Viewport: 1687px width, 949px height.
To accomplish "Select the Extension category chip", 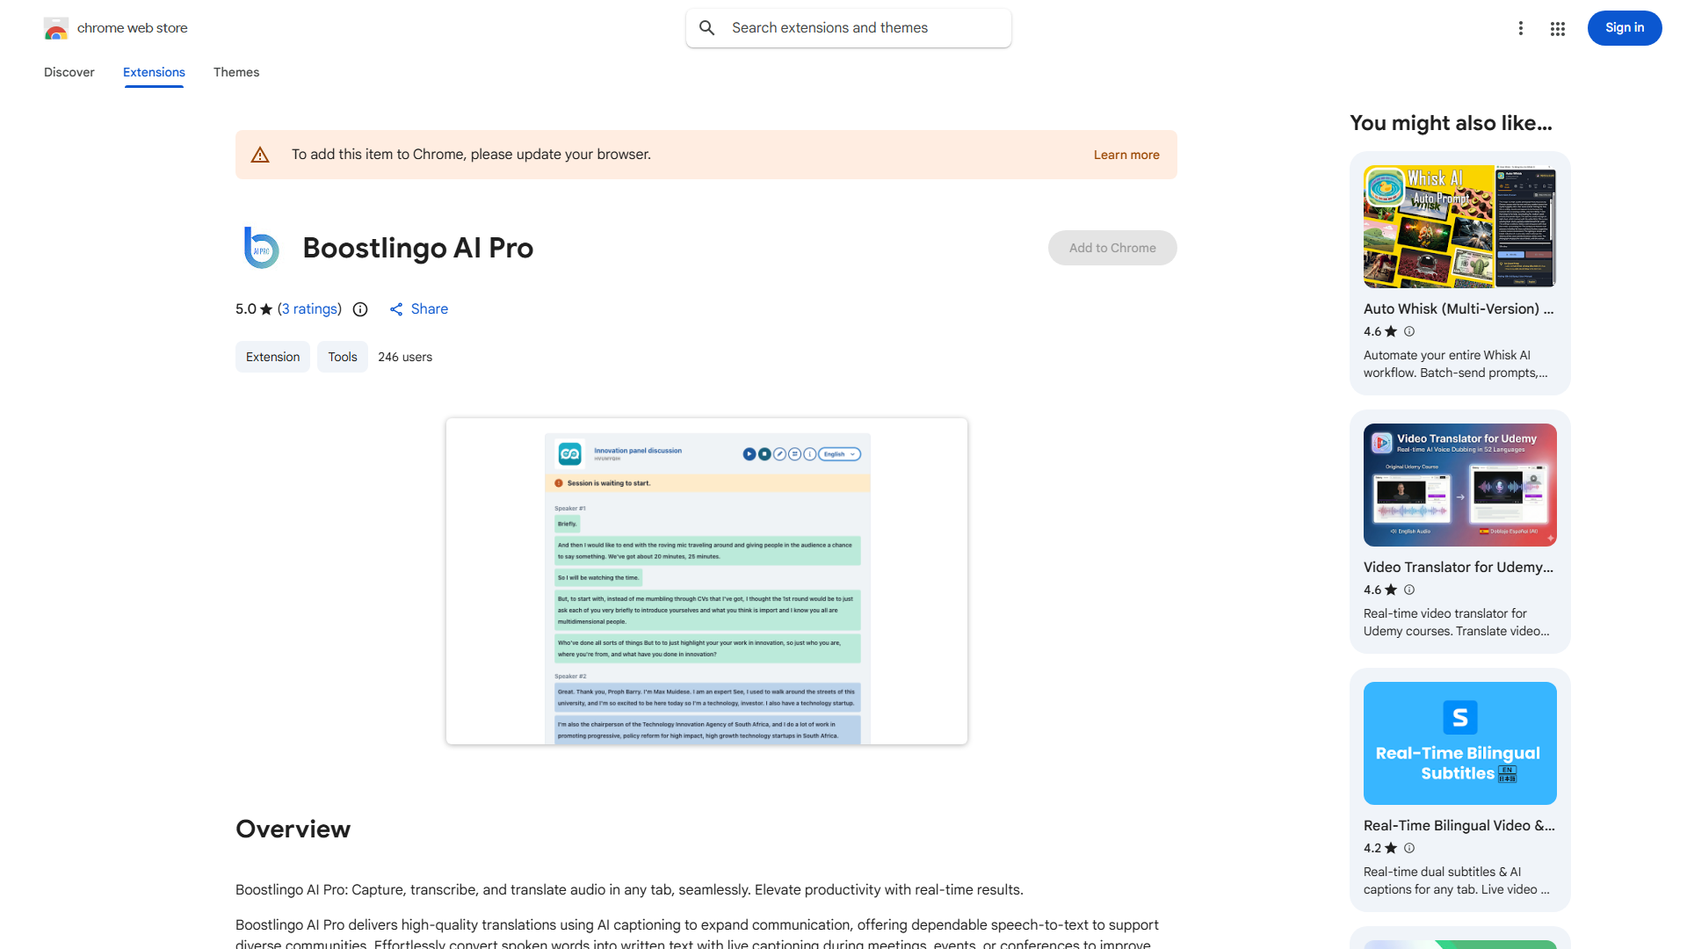I will pyautogui.click(x=272, y=357).
